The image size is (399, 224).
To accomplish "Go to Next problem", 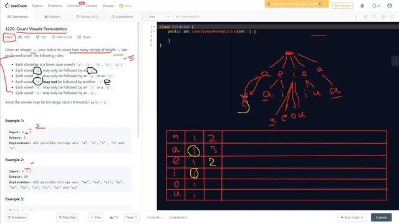I will click(132, 217).
